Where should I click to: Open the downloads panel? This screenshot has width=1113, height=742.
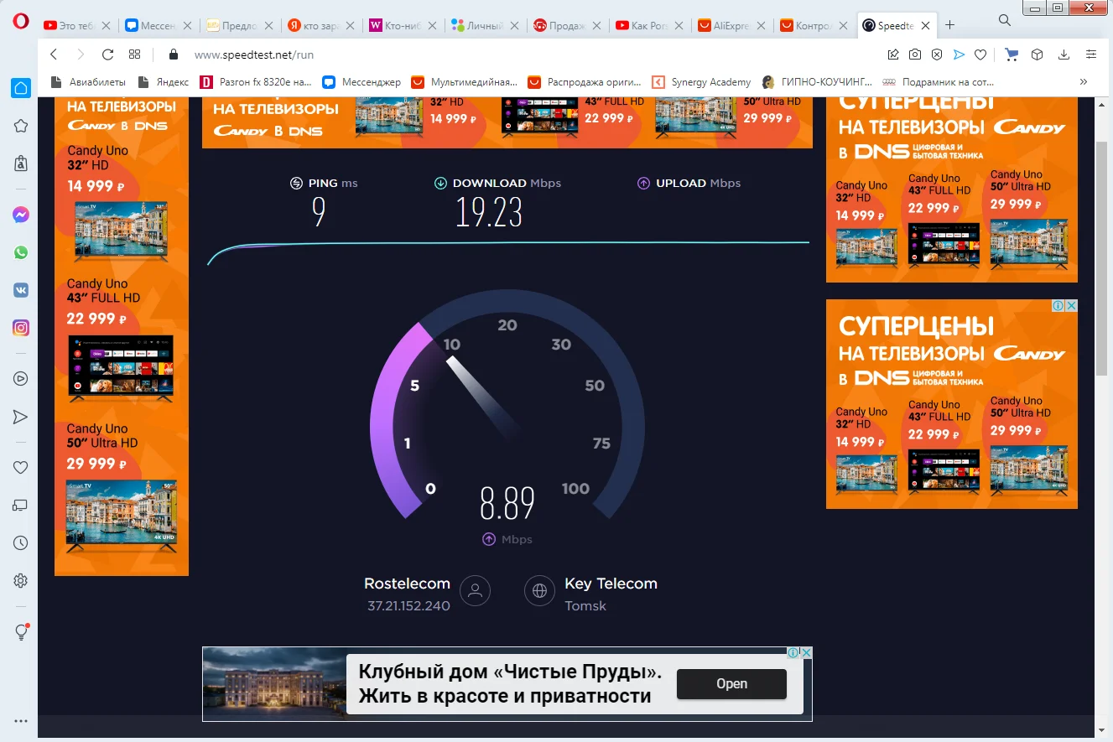coord(1064,54)
